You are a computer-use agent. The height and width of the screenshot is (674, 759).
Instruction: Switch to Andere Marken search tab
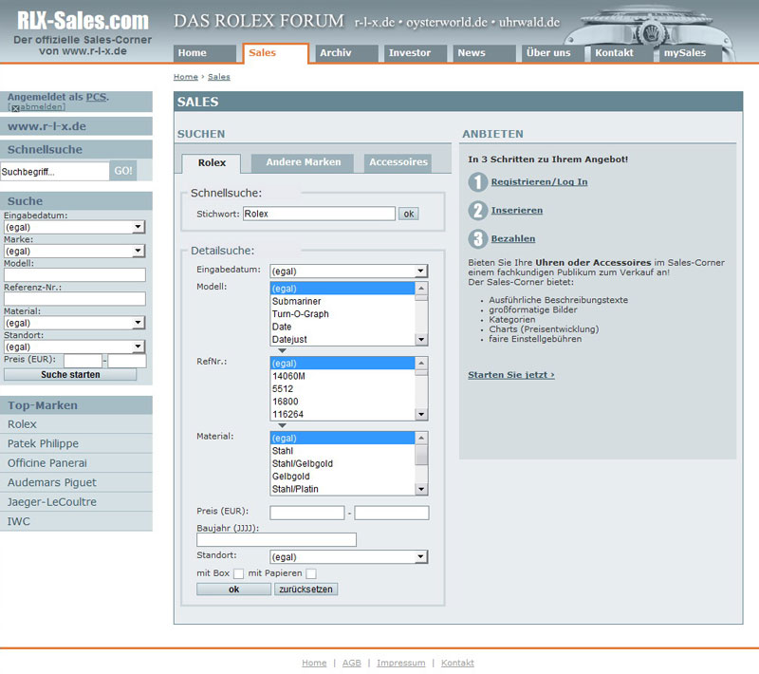pyautogui.click(x=303, y=162)
